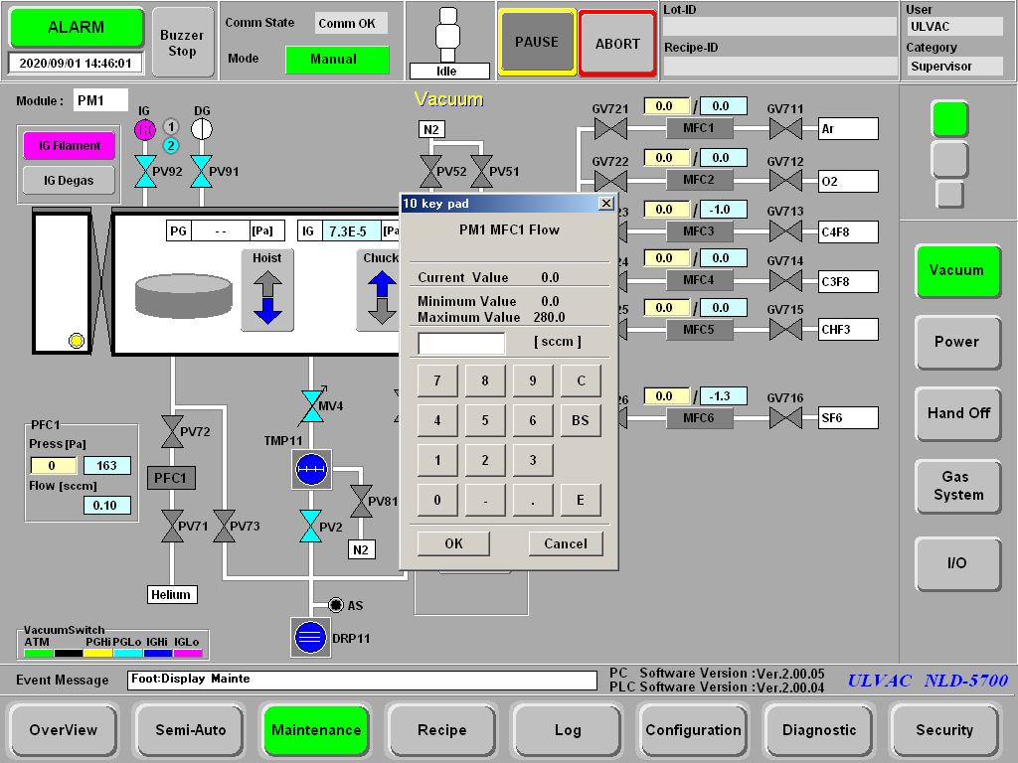The height and width of the screenshot is (763, 1018).
Task: Click the green status light at top right
Action: [x=949, y=119]
